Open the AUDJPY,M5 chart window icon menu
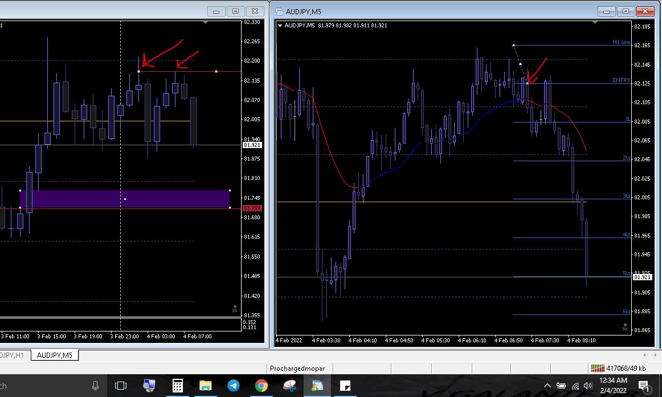662x397 pixels. click(279, 11)
